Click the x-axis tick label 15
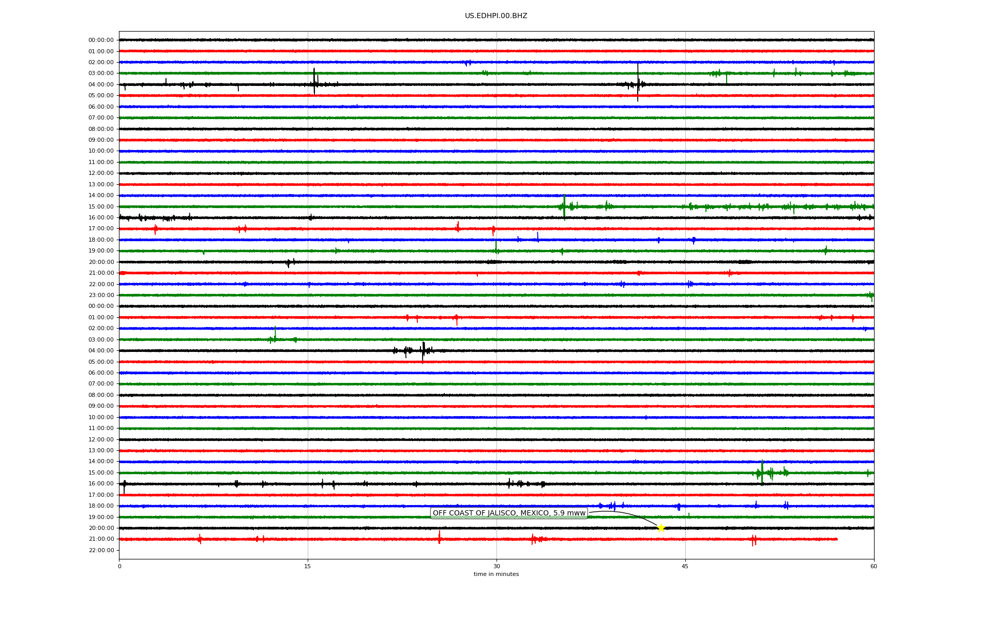 pos(308,566)
